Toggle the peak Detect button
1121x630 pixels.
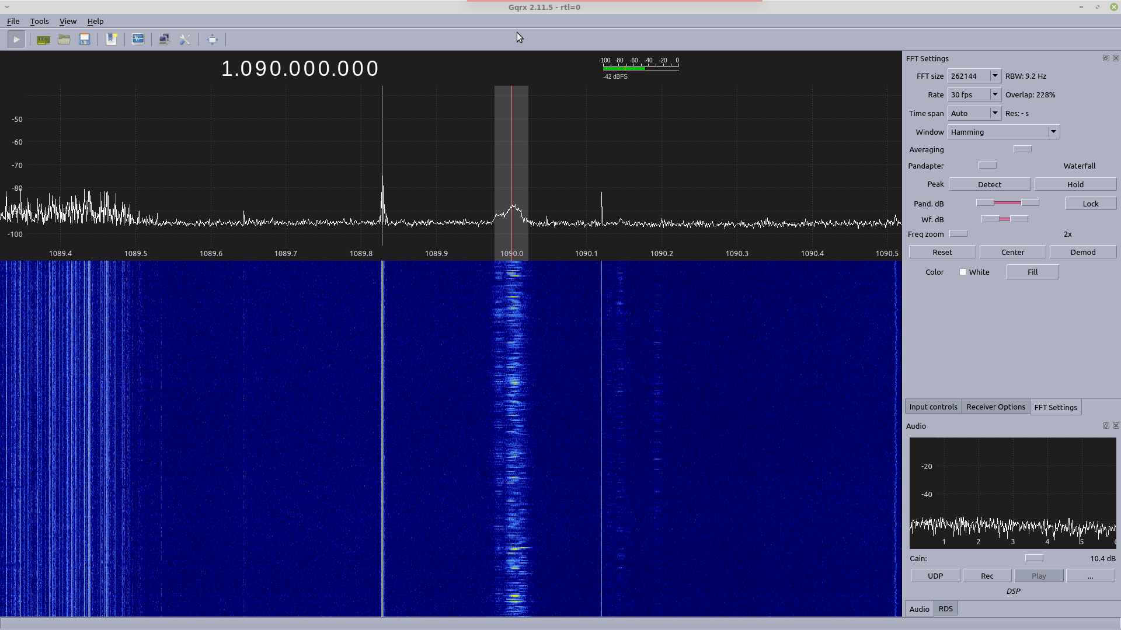pos(989,184)
